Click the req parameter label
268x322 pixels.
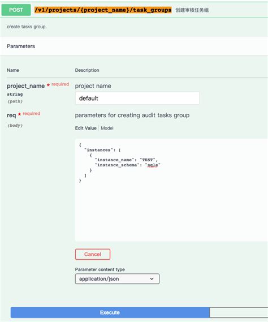[x=11, y=115]
